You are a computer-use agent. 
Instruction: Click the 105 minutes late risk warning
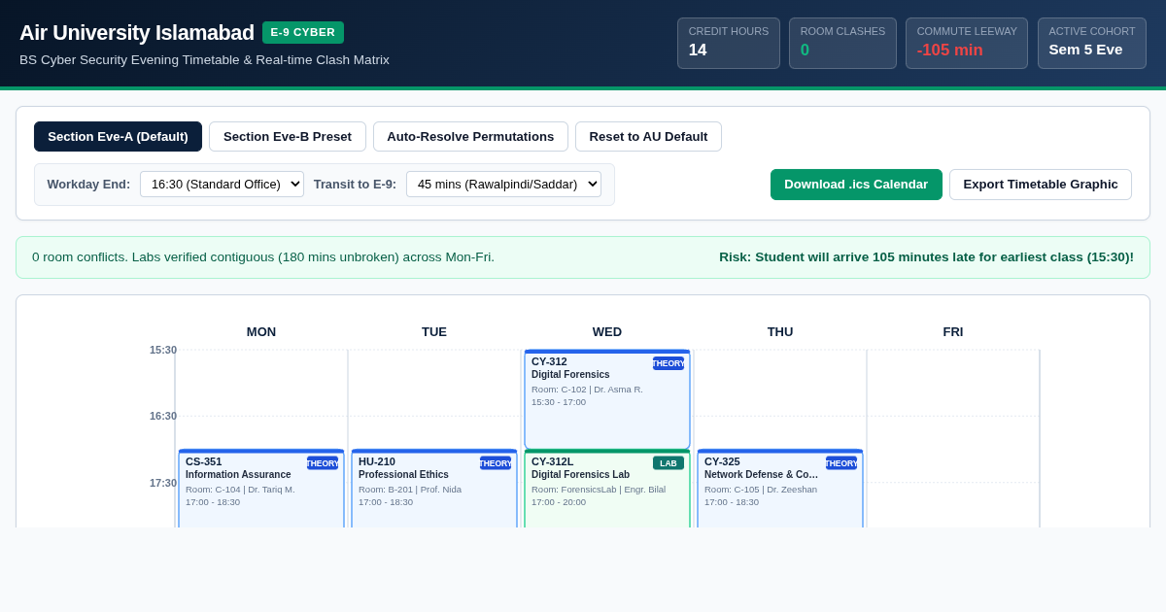(x=926, y=257)
